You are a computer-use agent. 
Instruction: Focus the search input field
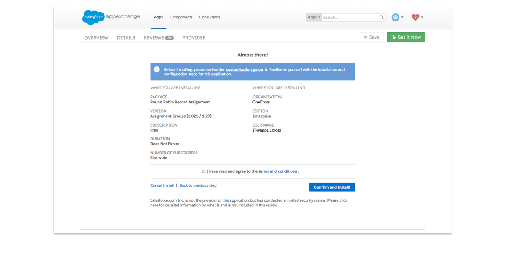tap(350, 18)
